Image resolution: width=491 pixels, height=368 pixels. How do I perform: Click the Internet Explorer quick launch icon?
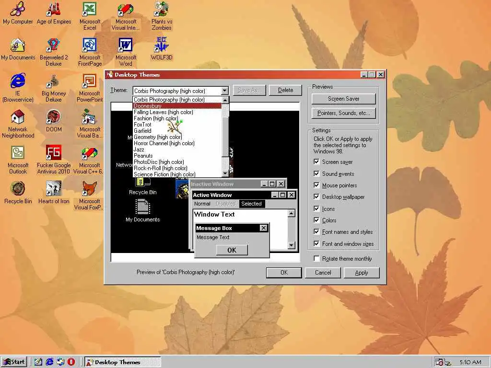tap(49, 362)
